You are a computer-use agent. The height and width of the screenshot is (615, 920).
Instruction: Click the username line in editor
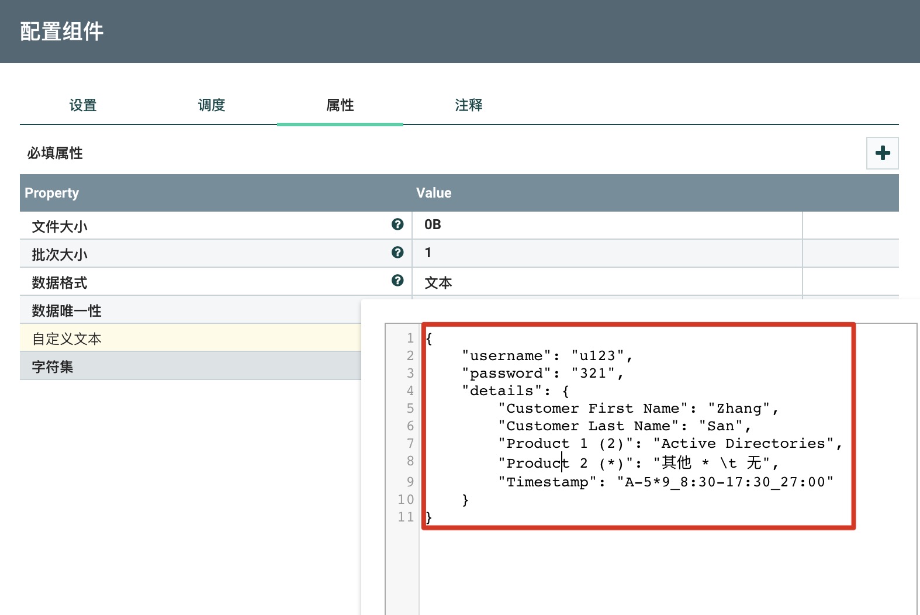tap(547, 356)
